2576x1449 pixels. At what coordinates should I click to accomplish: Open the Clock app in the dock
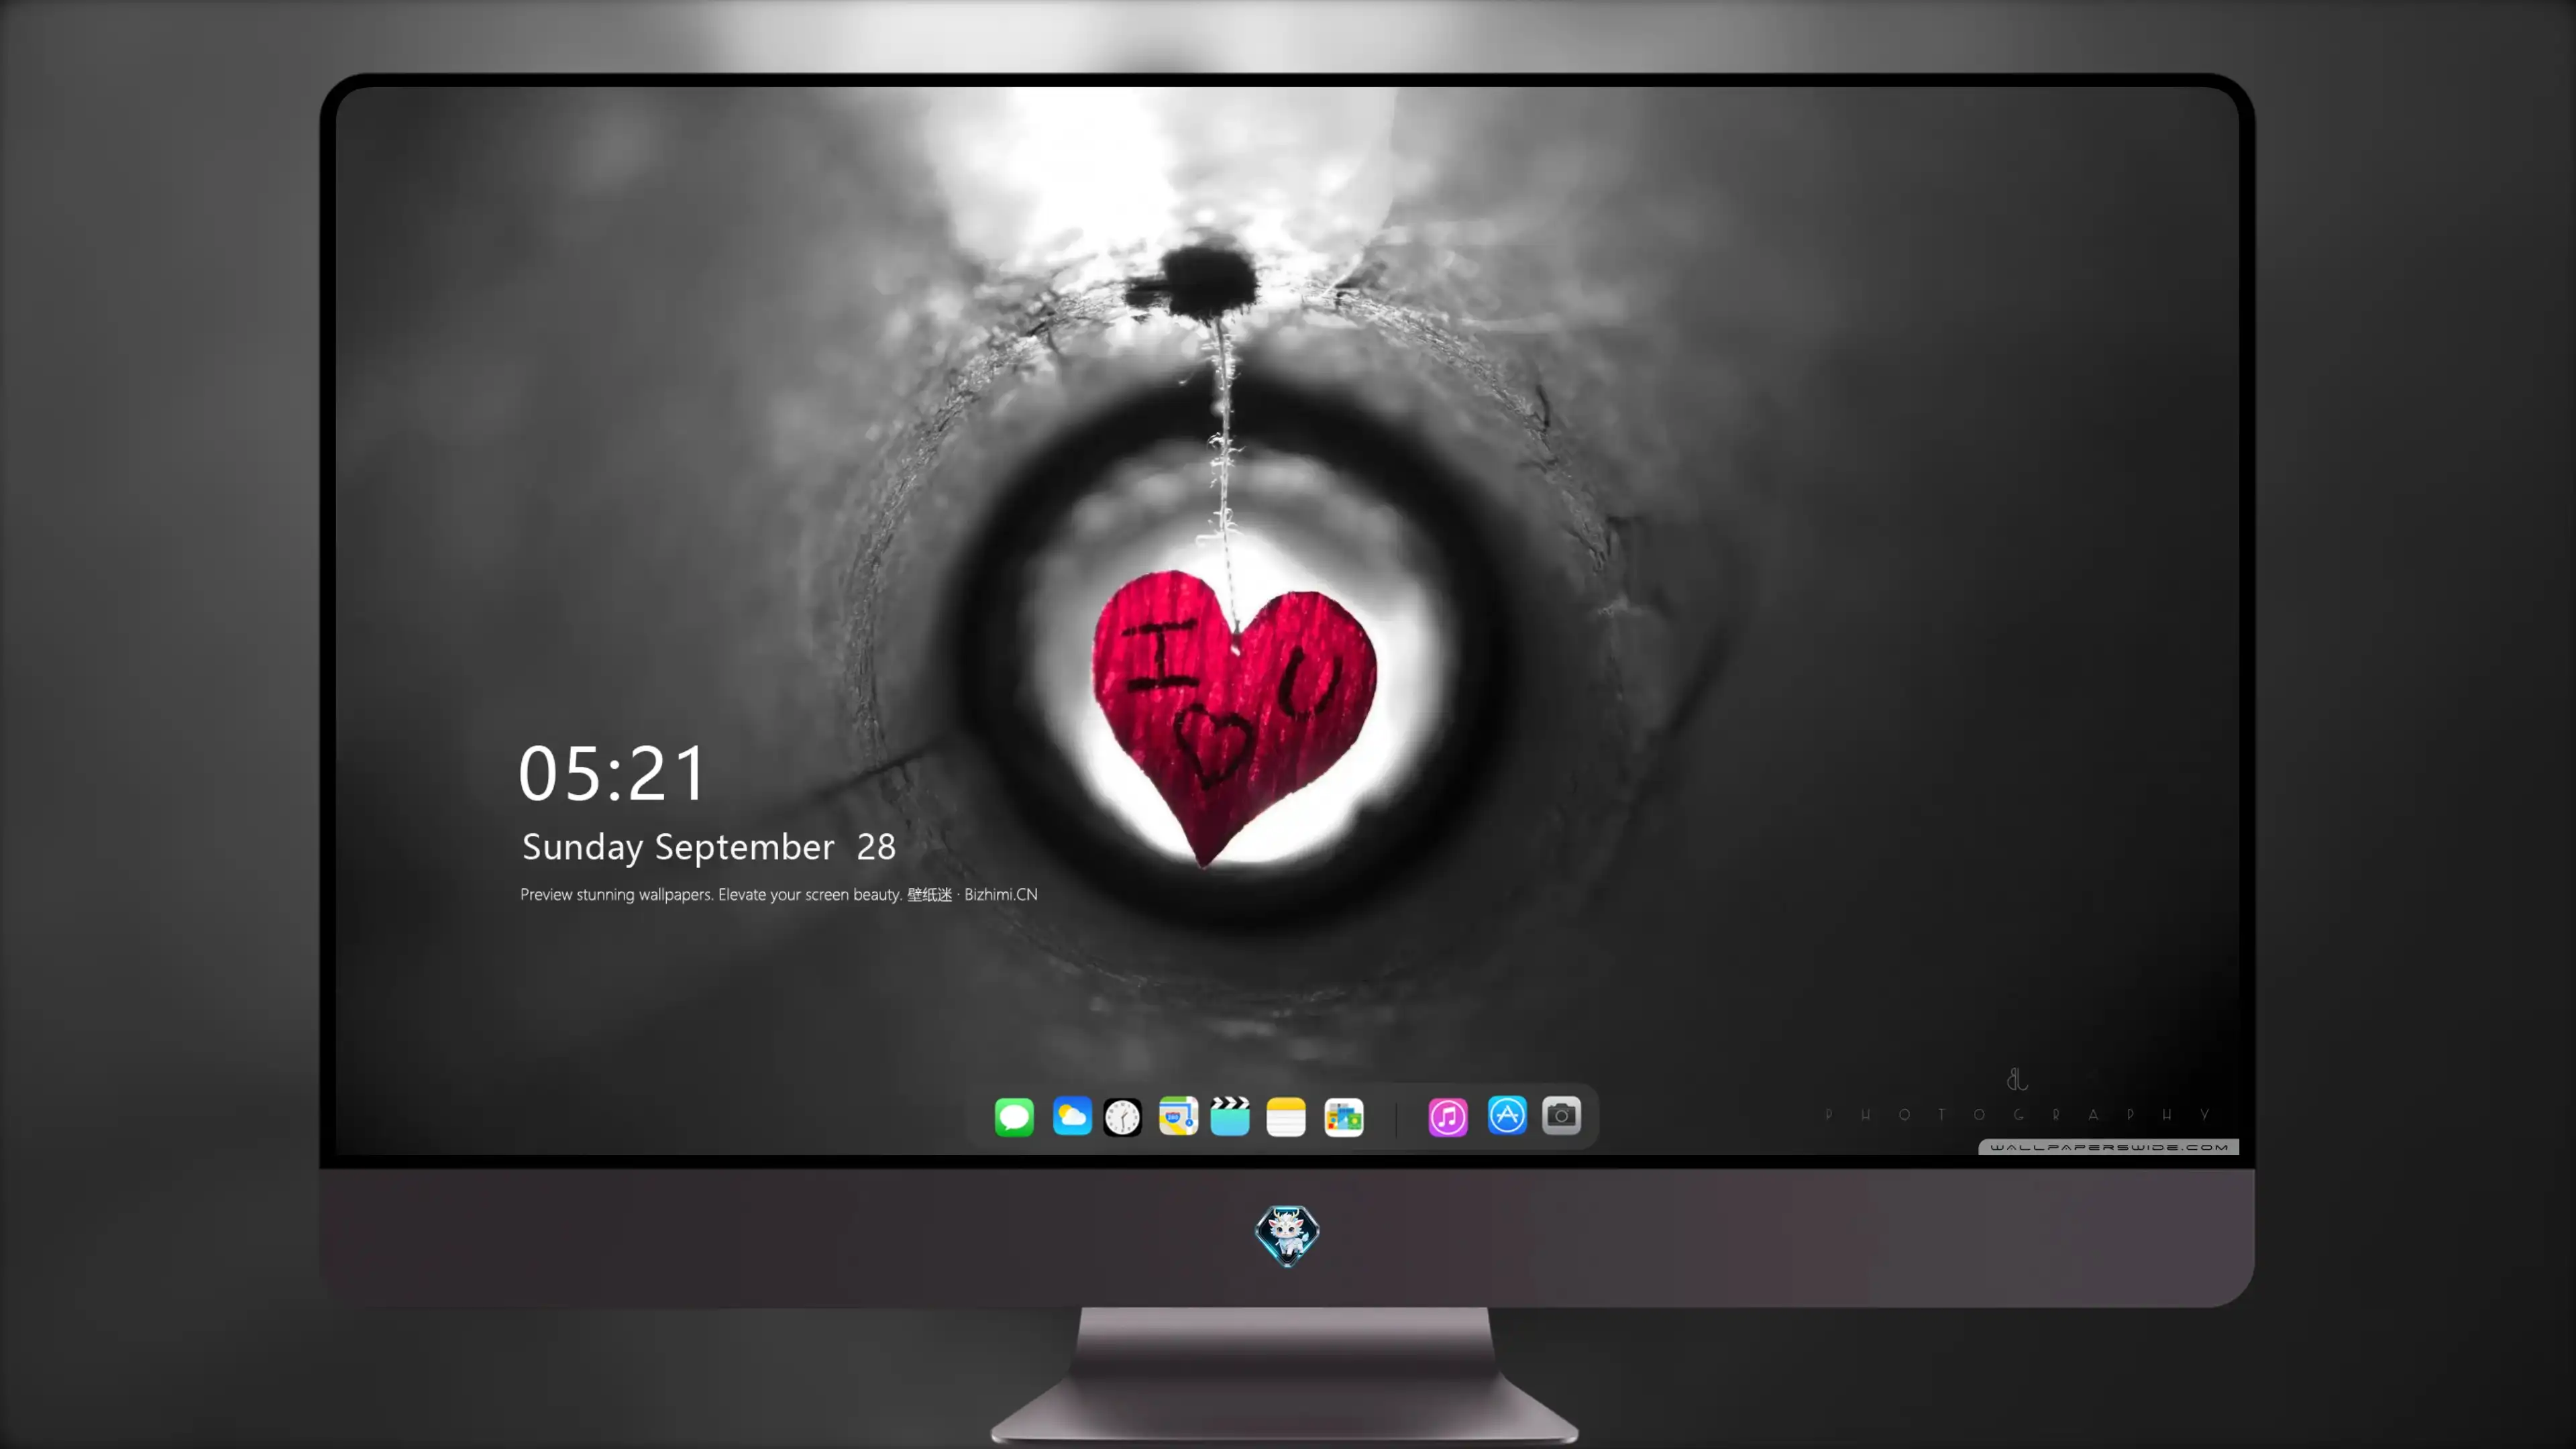1122,1116
